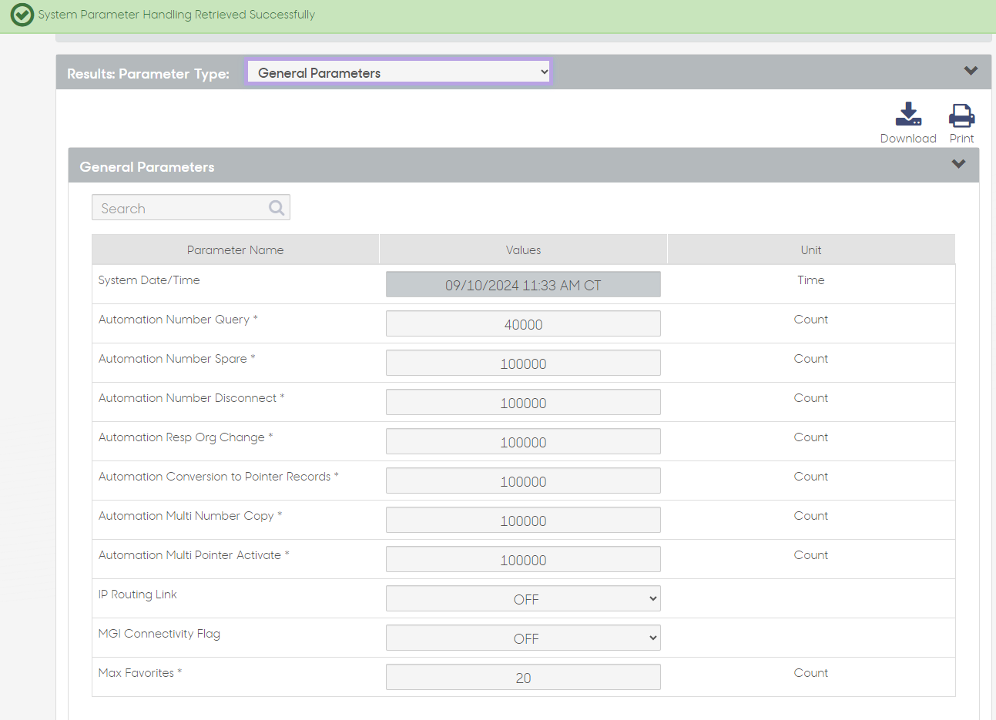Viewport: 996px width, 720px height.
Task: Click the Automation Conversion to Pointer Records label
Action: click(x=218, y=477)
